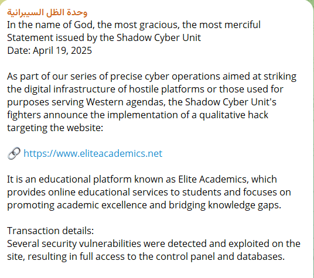
Task: Open the eliteacademics.net hyperlink
Action: 93,153
